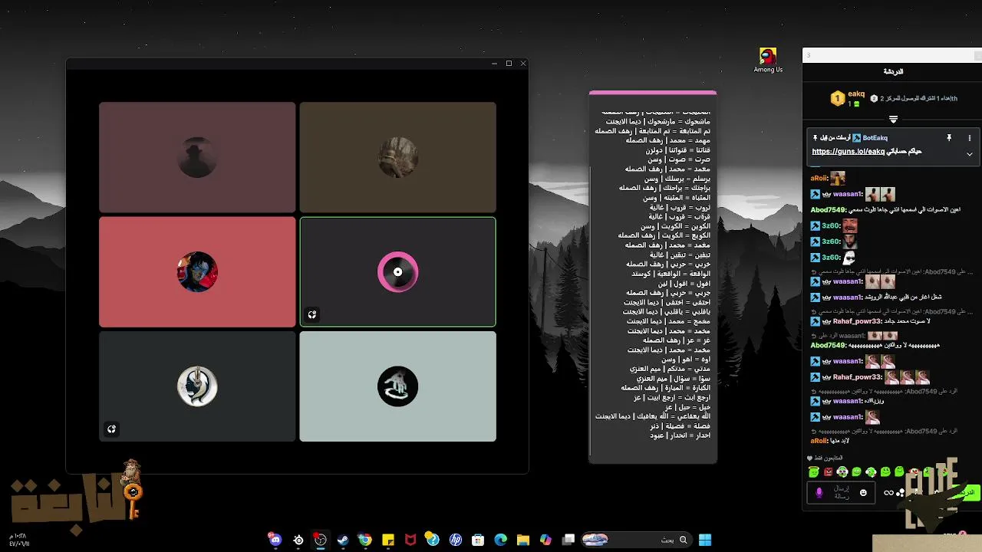
Task: Click the taskbar search box
Action: coord(636,540)
